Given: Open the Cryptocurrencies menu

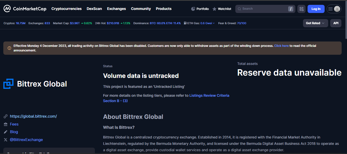Looking at the screenshot, I should point(66,9).
